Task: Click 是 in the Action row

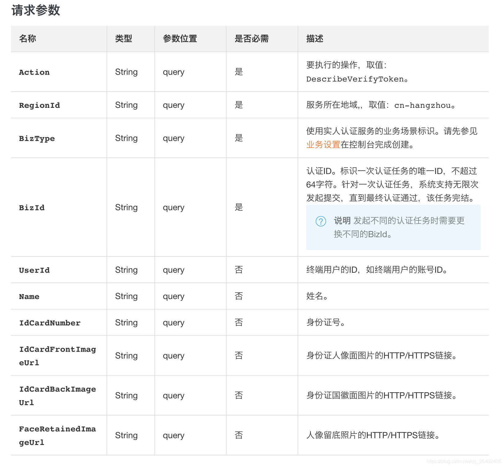Action: click(x=239, y=72)
